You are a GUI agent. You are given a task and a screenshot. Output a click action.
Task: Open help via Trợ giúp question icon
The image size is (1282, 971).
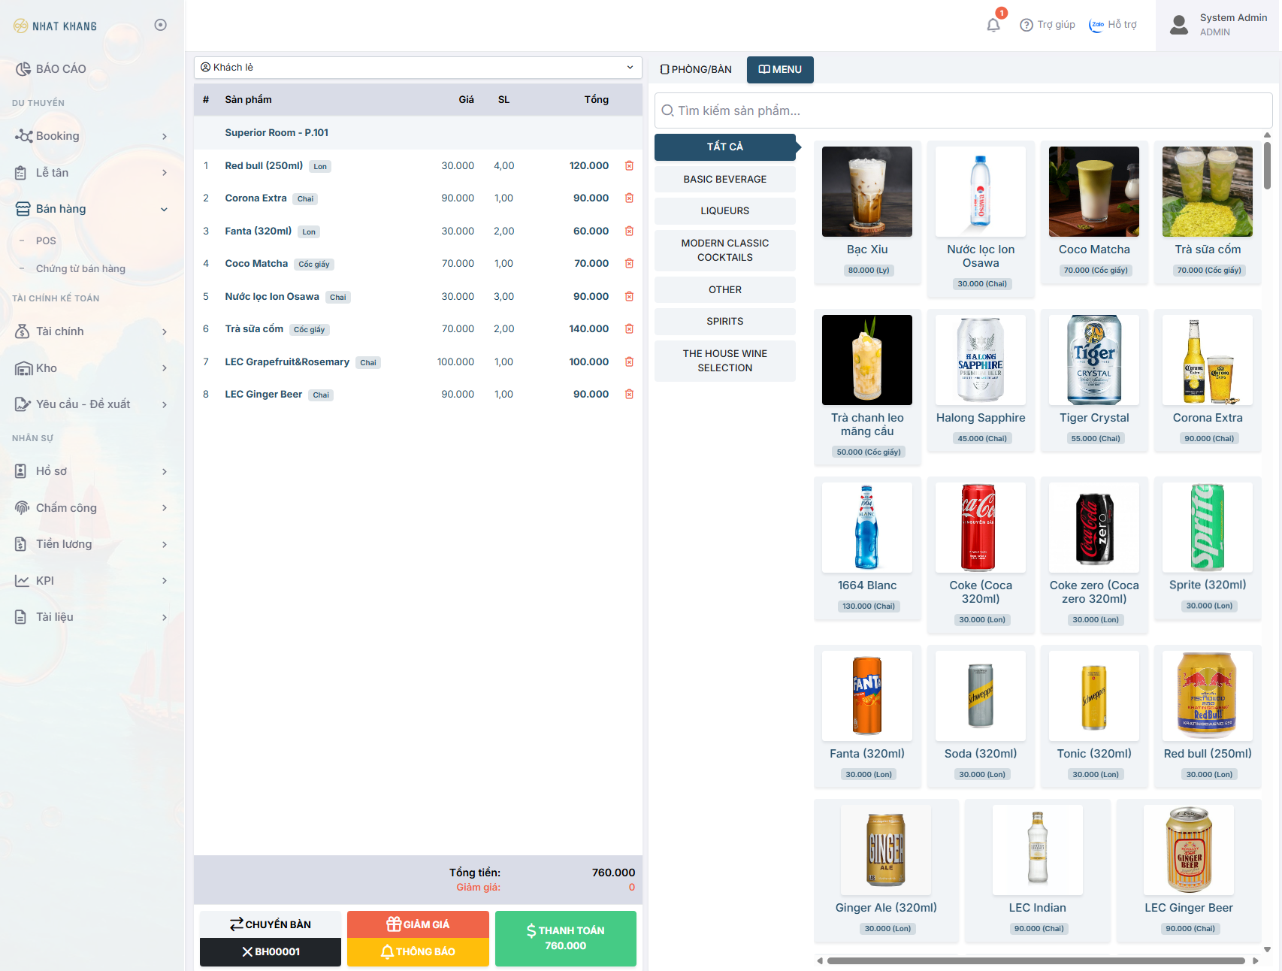click(1026, 25)
